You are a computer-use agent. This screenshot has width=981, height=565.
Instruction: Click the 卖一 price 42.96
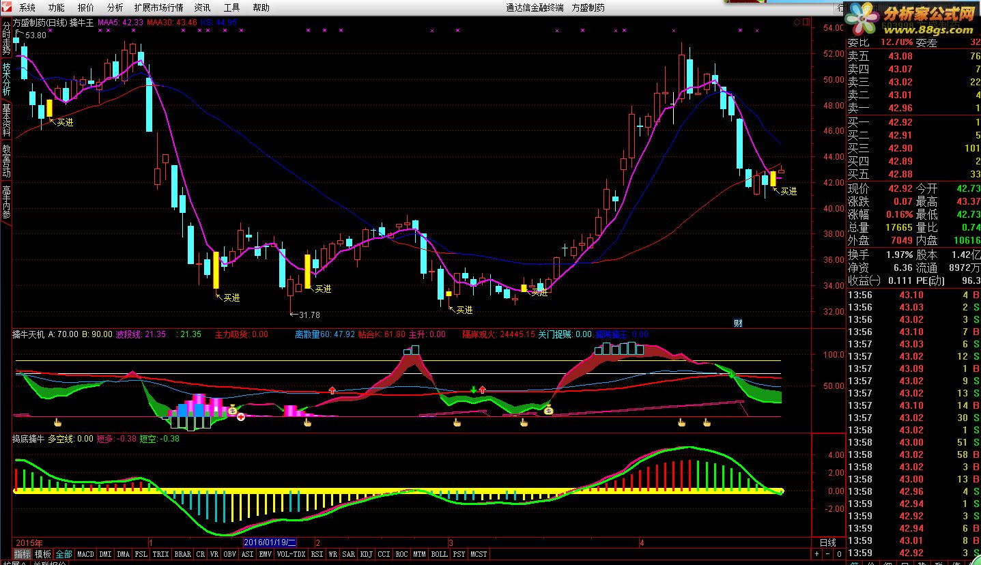pos(900,108)
